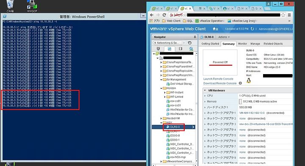The width and height of the screenshot is (305, 166).
Task: Switch to the first Chrome tab
Action: click(x=157, y=8)
